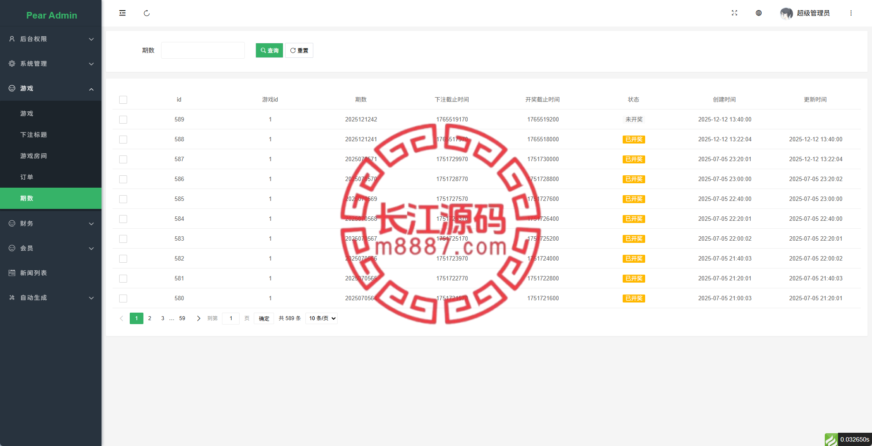Open the 10 条/页 page size dropdown
Image resolution: width=872 pixels, height=446 pixels.
pos(322,318)
